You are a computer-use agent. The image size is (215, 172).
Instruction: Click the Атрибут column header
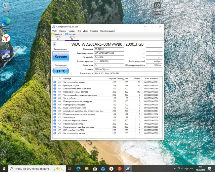click(x=84, y=79)
